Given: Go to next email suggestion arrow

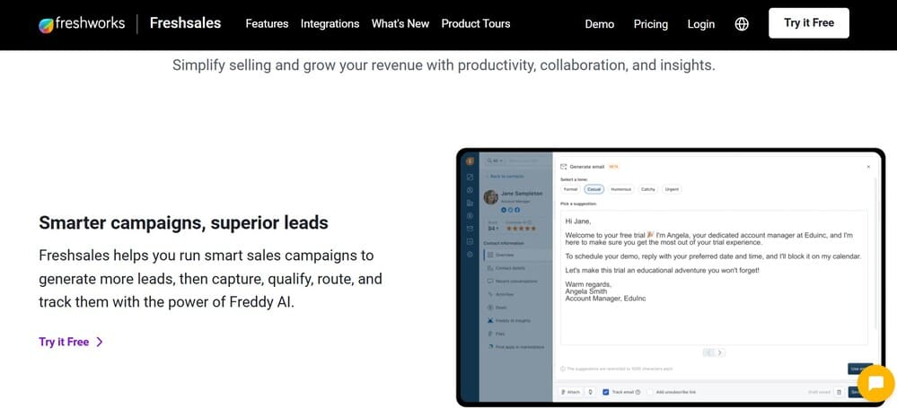Looking at the screenshot, I should pos(720,352).
